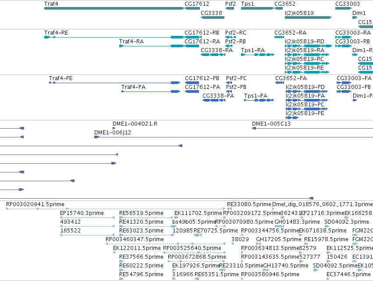373x281 pixels.
Task: Click the CG17612-RA transcript label
Action: [202, 41]
